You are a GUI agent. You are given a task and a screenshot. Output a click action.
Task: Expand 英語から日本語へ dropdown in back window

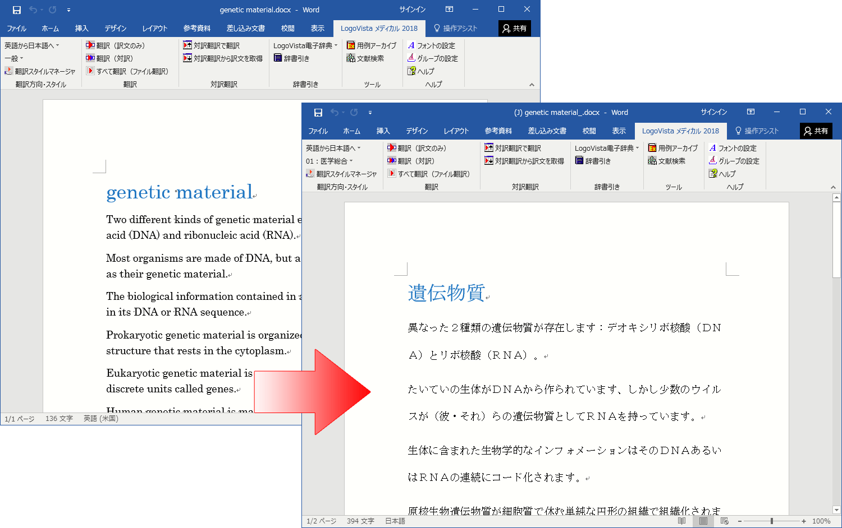(x=32, y=45)
